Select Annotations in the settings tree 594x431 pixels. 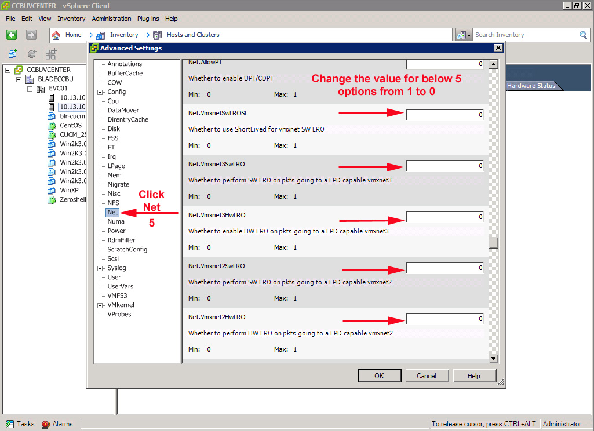125,64
